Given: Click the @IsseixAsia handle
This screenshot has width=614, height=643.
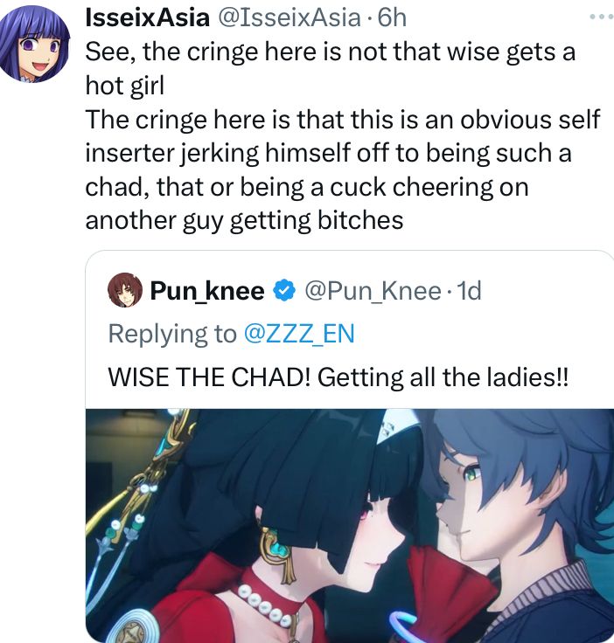Looking at the screenshot, I should (x=289, y=18).
